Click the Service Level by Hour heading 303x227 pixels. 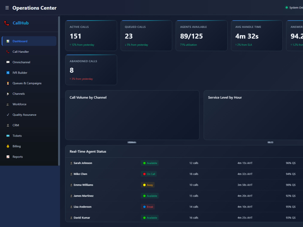pyautogui.click(x=225, y=98)
